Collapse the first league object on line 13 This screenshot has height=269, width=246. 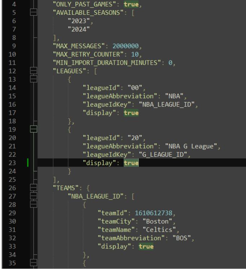point(34,79)
